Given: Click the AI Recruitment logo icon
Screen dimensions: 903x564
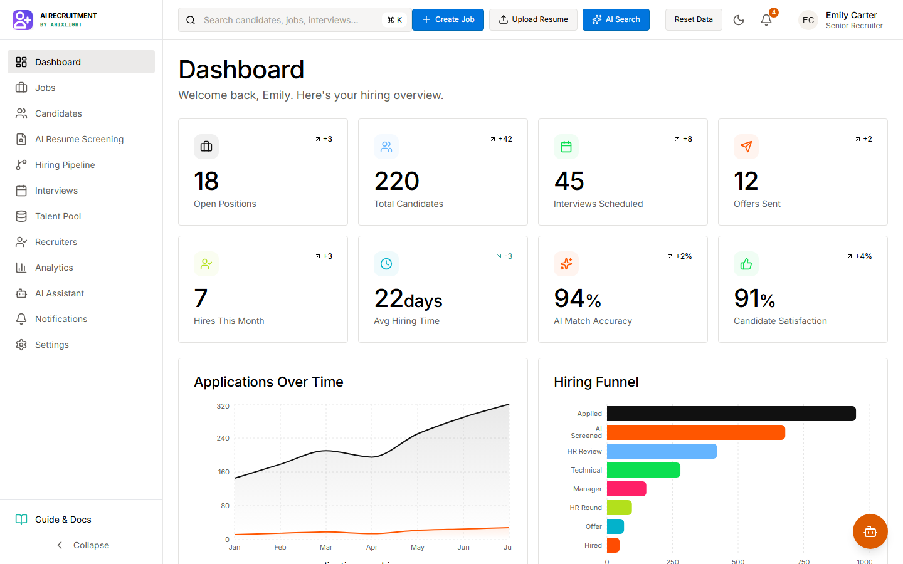Looking at the screenshot, I should click(x=23, y=20).
